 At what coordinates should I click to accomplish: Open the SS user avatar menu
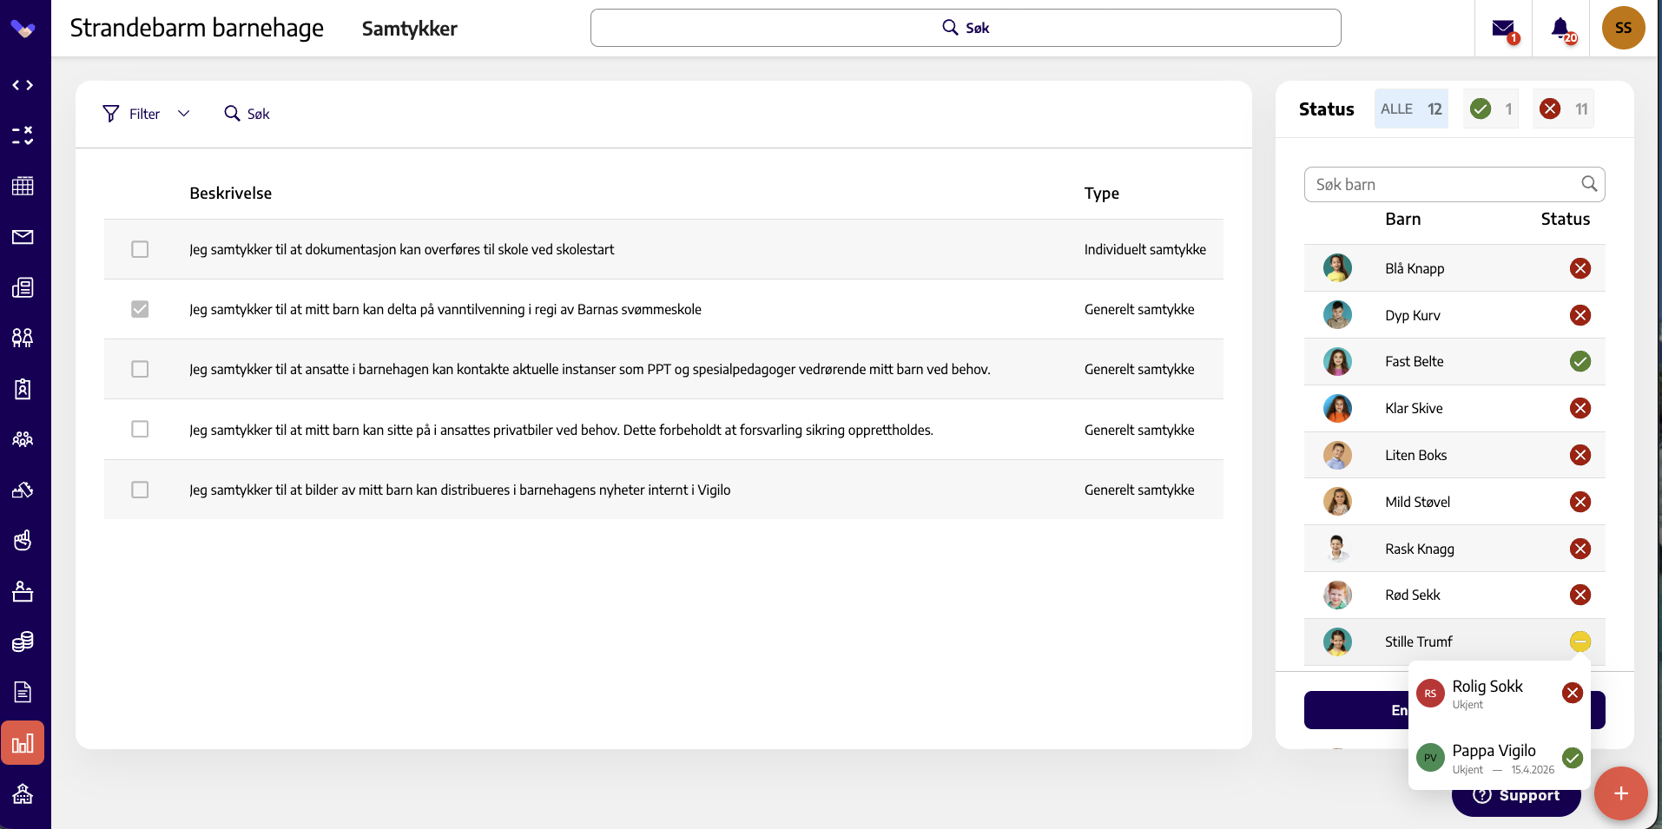pyautogui.click(x=1623, y=28)
